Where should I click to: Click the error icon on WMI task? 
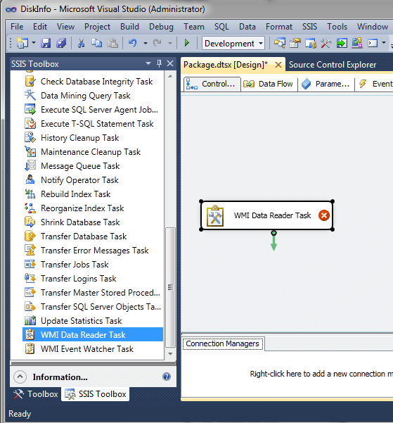point(323,215)
